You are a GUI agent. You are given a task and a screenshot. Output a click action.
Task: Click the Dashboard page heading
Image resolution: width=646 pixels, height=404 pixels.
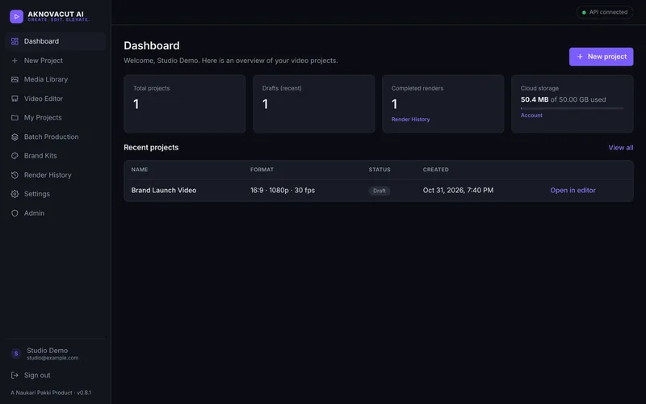point(152,45)
